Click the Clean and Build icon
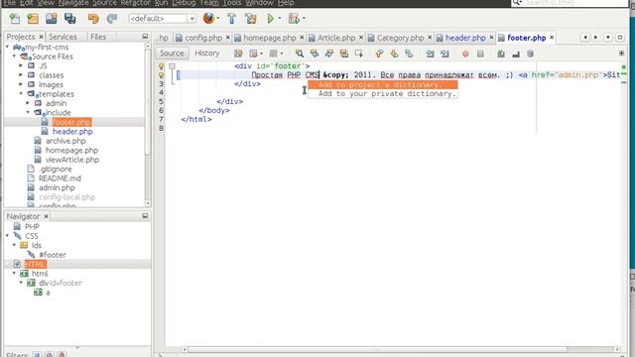 [251, 18]
